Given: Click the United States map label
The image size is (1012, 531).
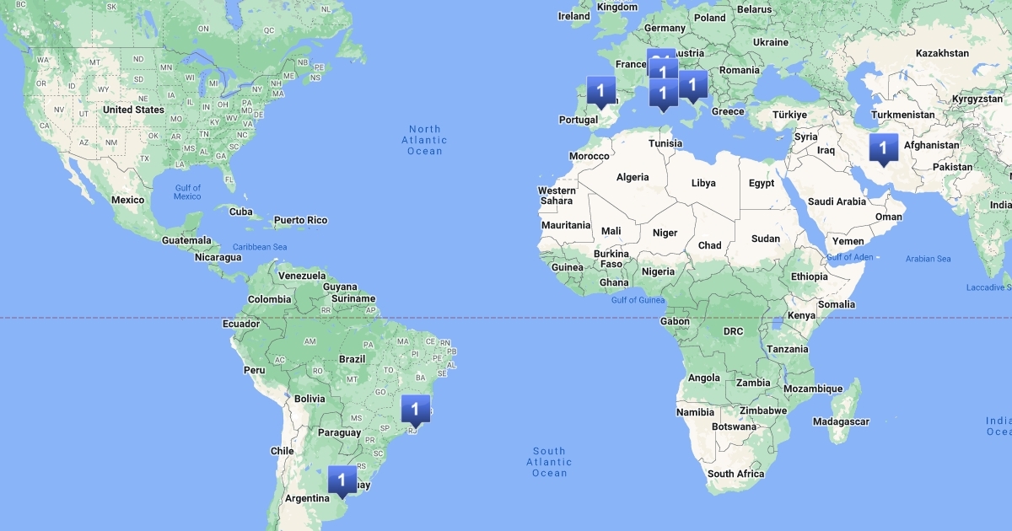Looking at the screenshot, I should click(134, 110).
